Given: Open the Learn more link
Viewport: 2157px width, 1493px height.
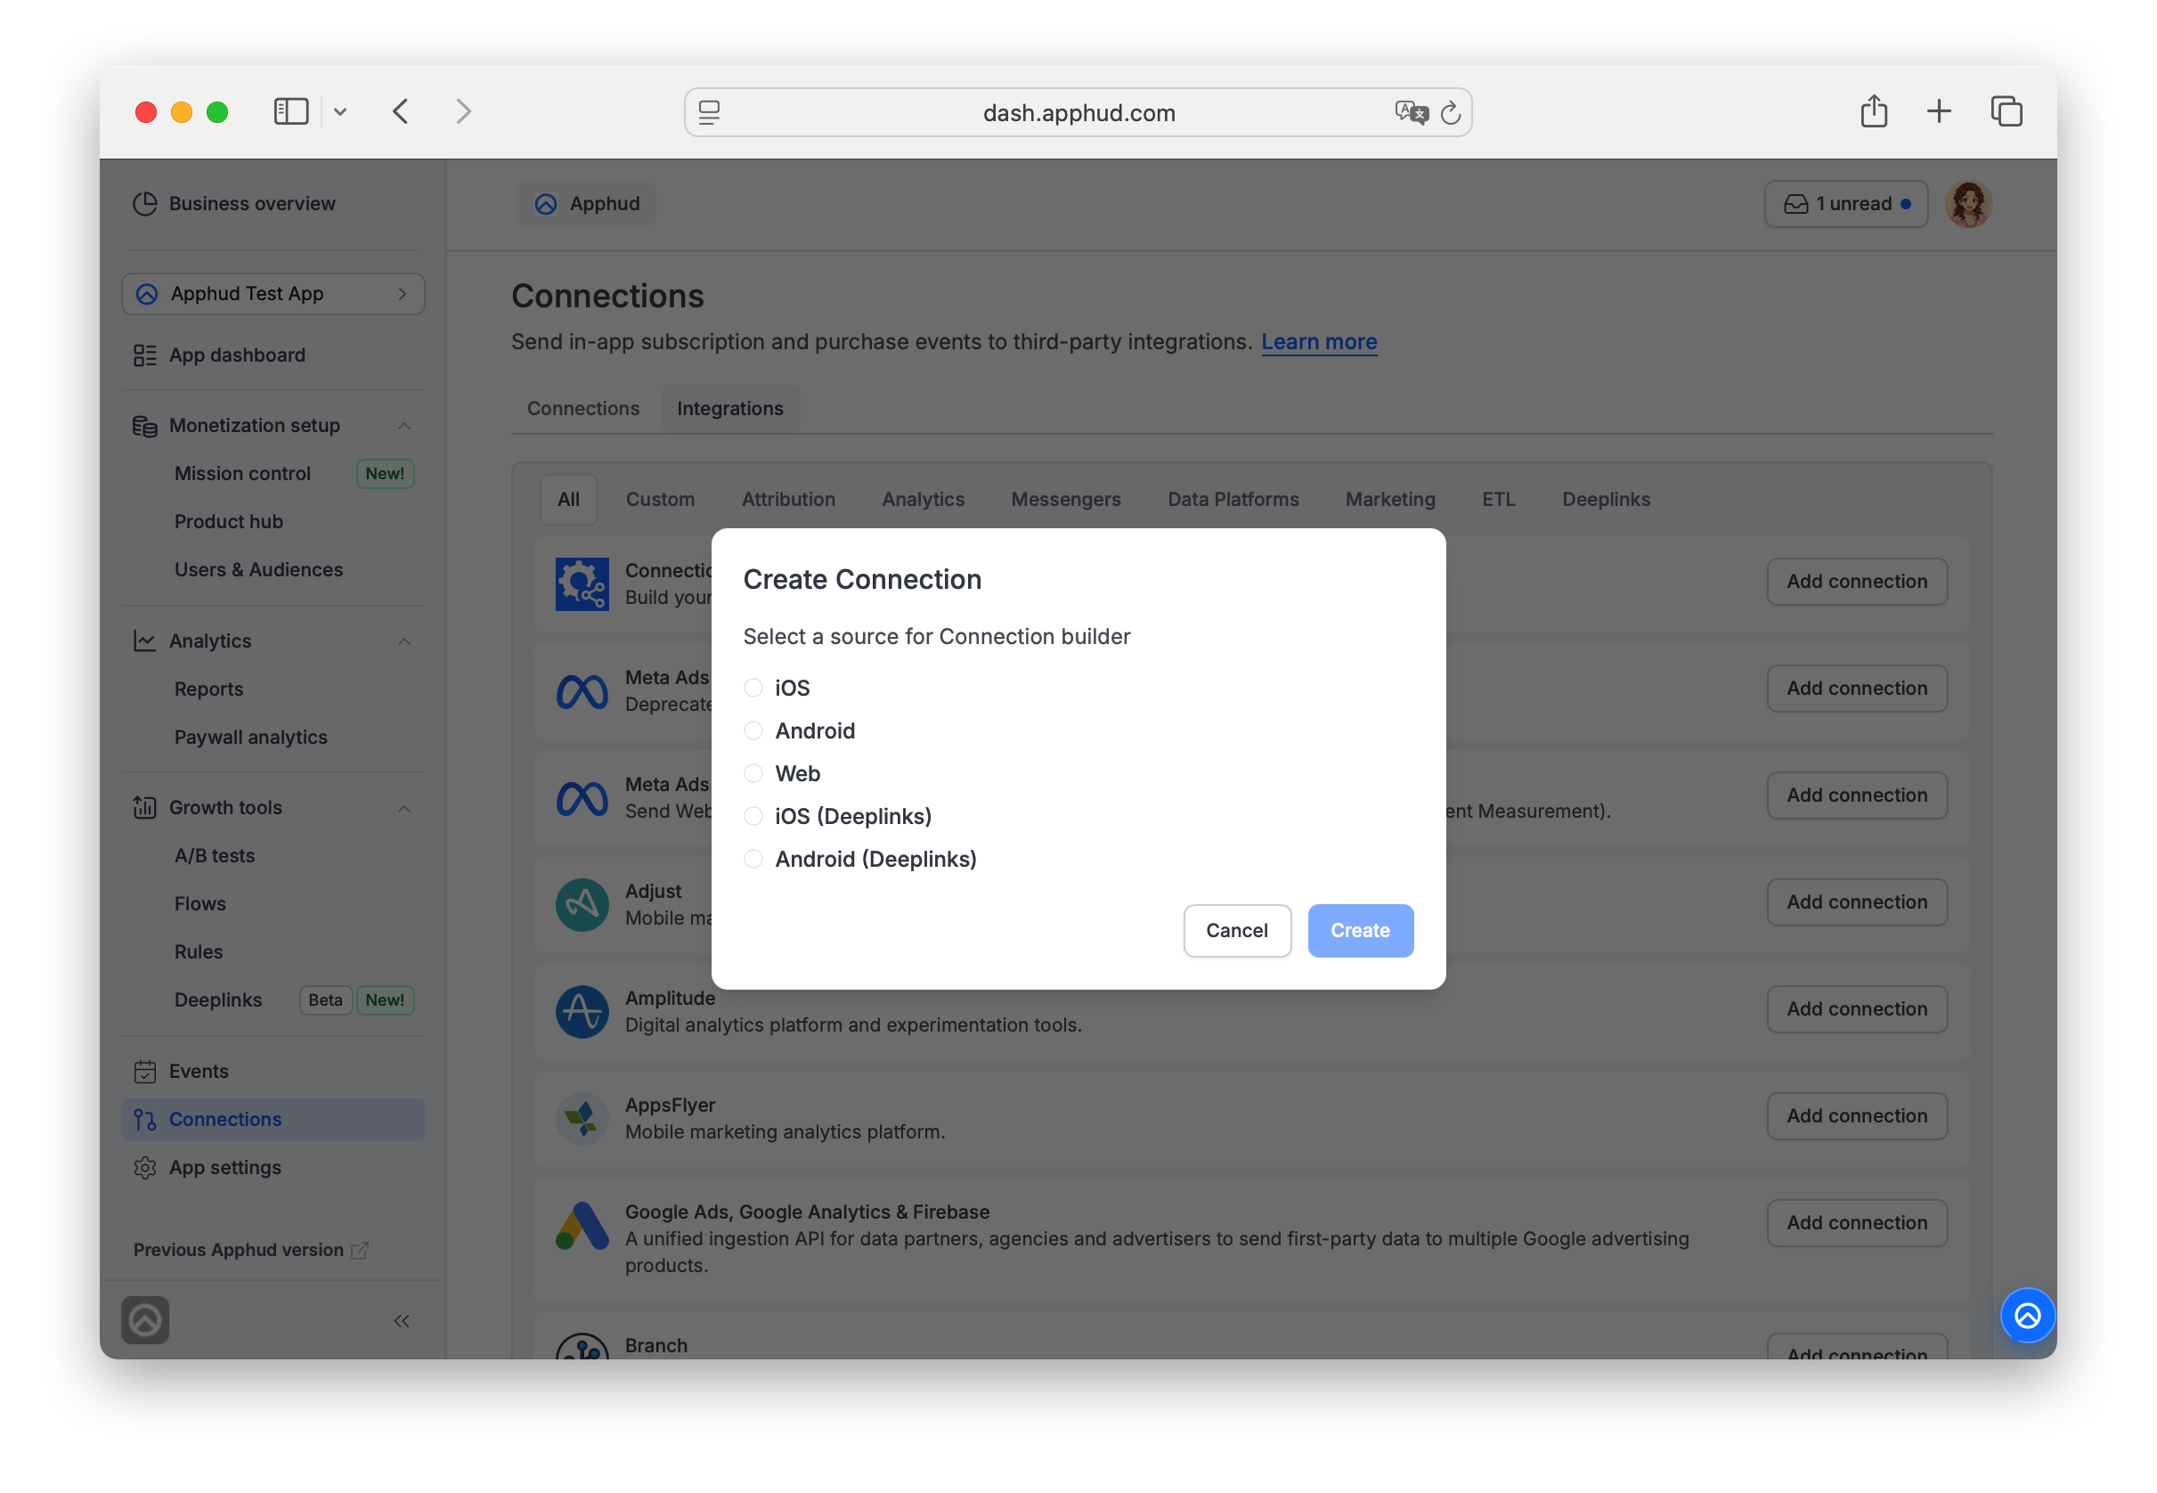Looking at the screenshot, I should click(1318, 341).
